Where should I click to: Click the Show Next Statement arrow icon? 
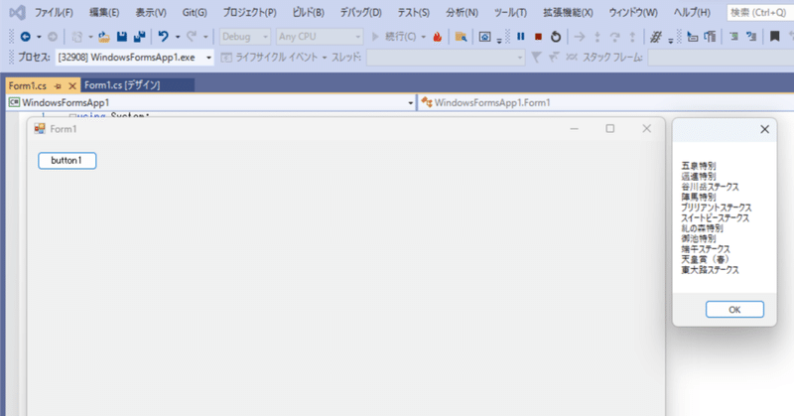coord(580,37)
